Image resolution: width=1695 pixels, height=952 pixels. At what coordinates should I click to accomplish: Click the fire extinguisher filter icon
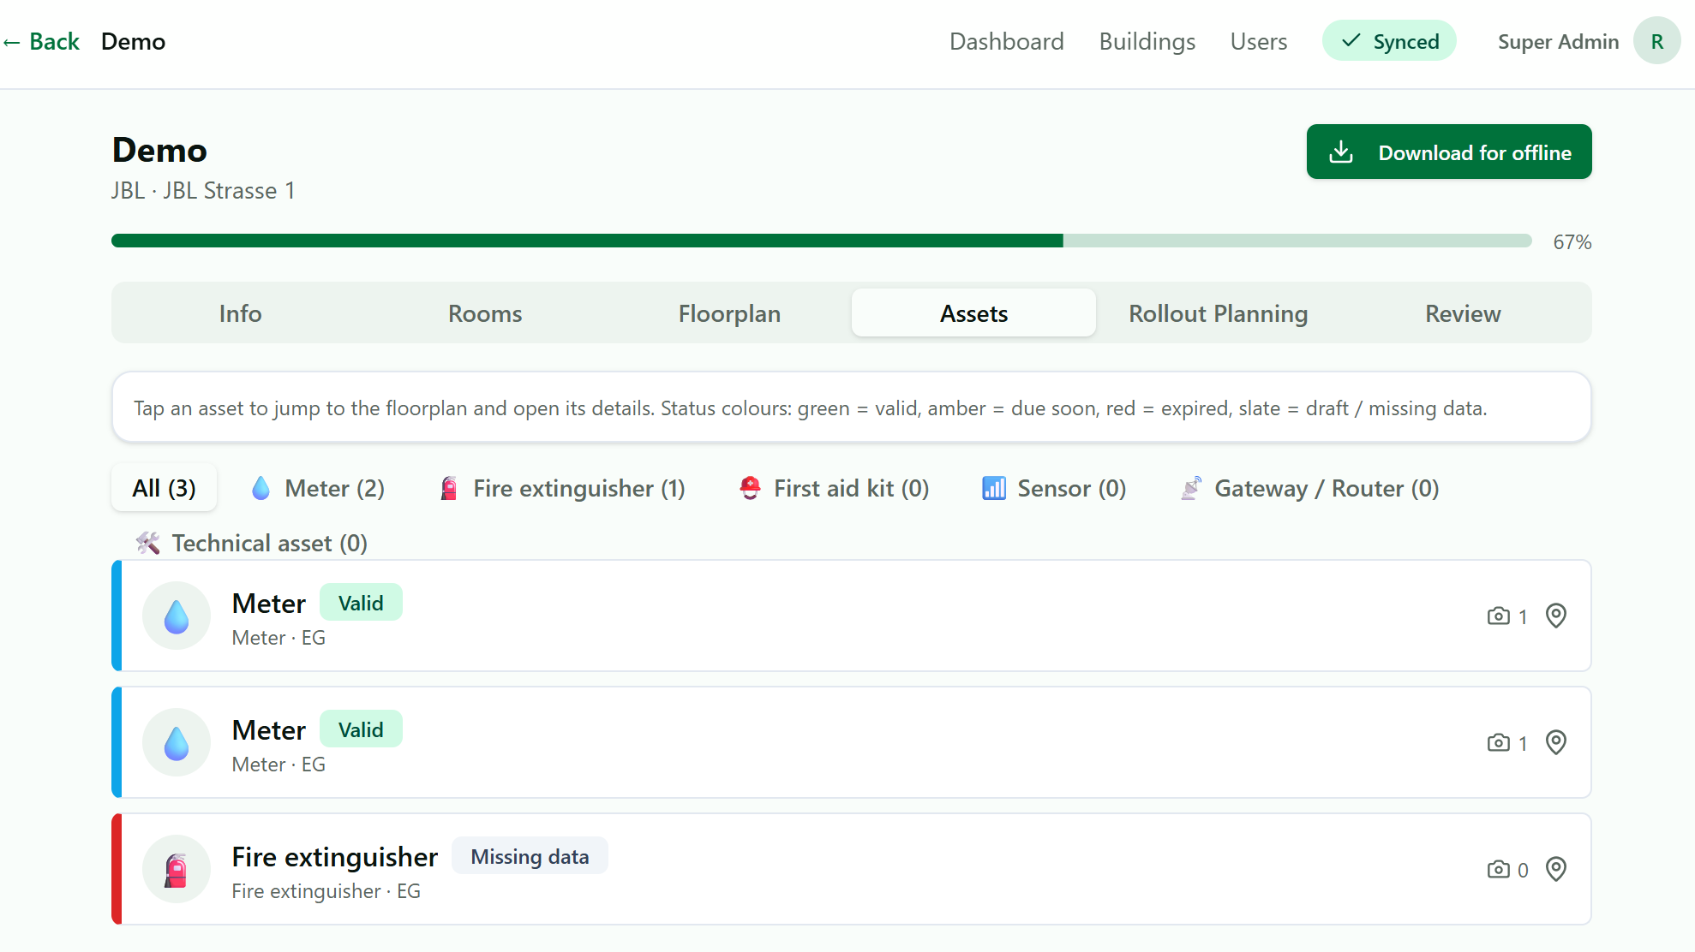pos(449,488)
